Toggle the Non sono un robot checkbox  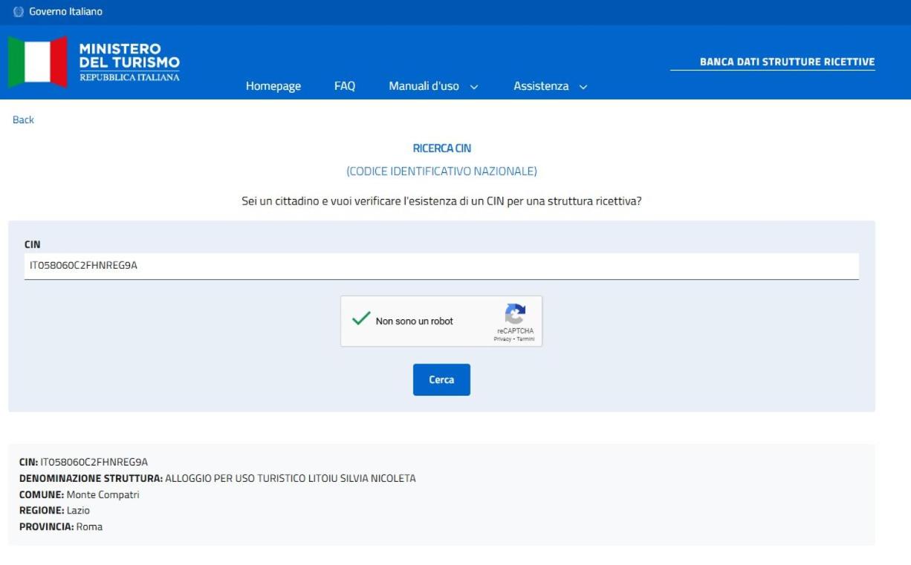pos(361,320)
